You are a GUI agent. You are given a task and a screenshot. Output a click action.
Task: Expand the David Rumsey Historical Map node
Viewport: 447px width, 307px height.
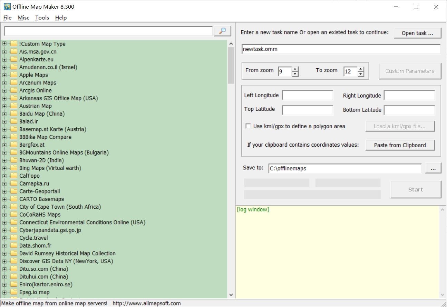coord(4,254)
